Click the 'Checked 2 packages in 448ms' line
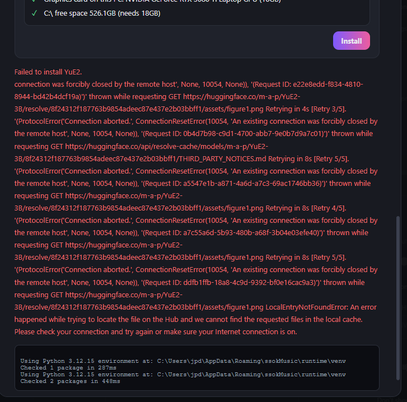Image resolution: width=407 pixels, height=402 pixels. point(70,381)
